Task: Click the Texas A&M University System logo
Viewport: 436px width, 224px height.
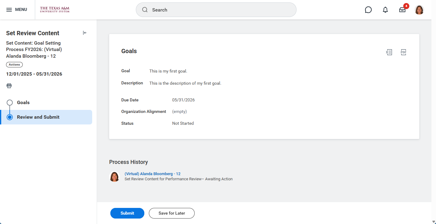Action: [x=55, y=10]
